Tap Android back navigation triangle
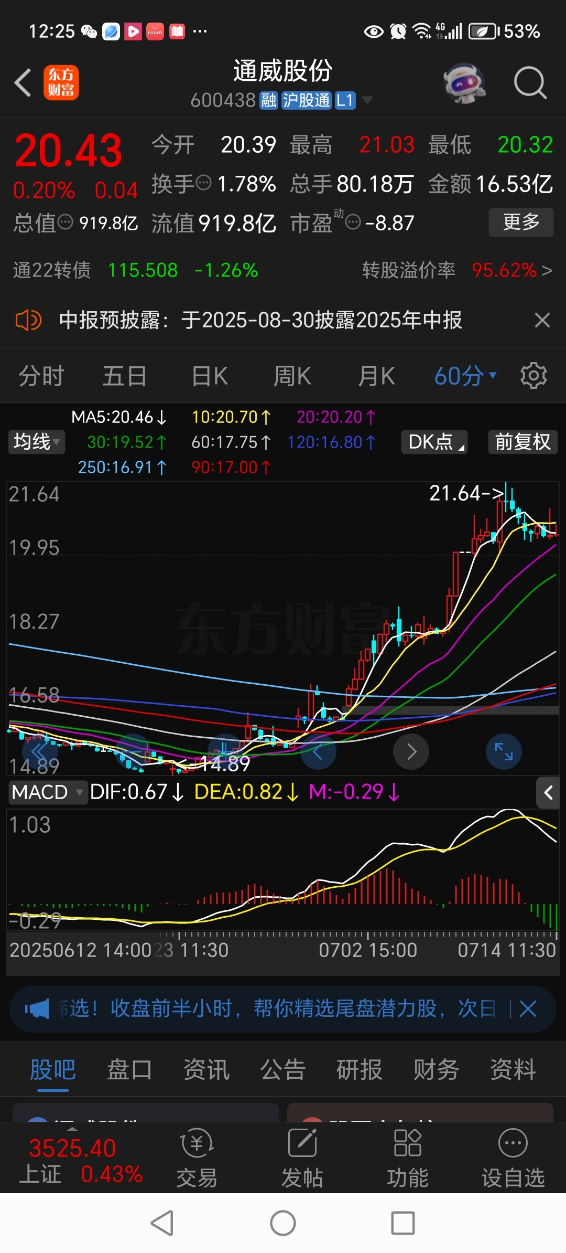The image size is (566, 1253). (x=162, y=1223)
